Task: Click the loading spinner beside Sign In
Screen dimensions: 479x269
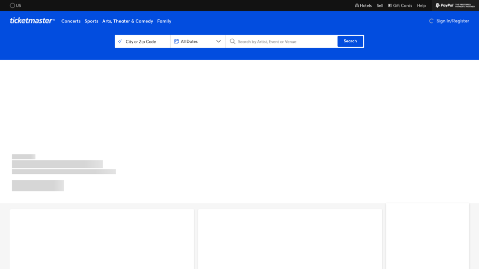Action: point(431,21)
